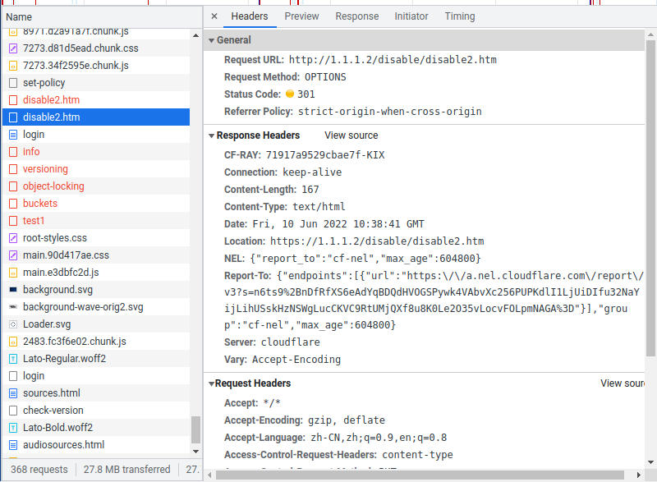The image size is (657, 482).
Task: Select the Headers tab
Action: pos(250,16)
